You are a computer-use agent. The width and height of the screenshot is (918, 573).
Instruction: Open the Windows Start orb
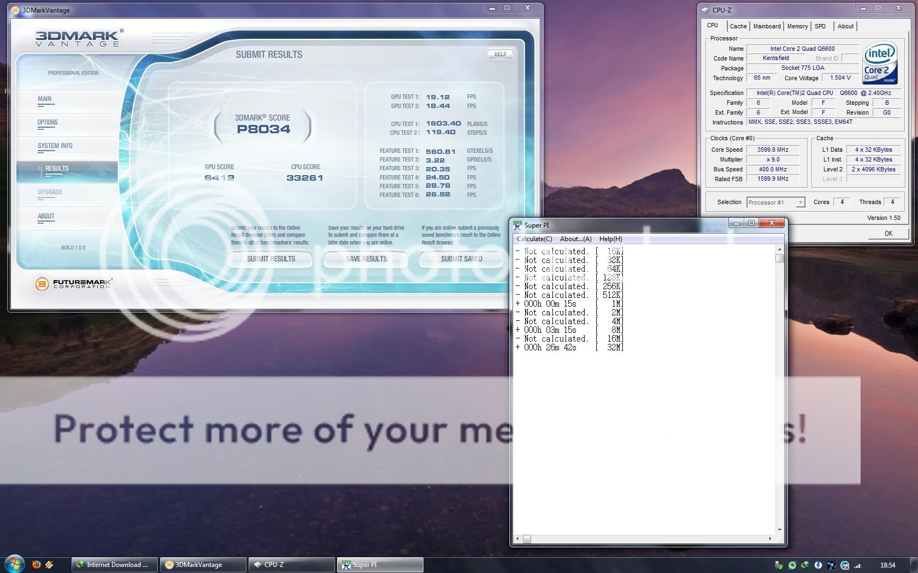(14, 564)
